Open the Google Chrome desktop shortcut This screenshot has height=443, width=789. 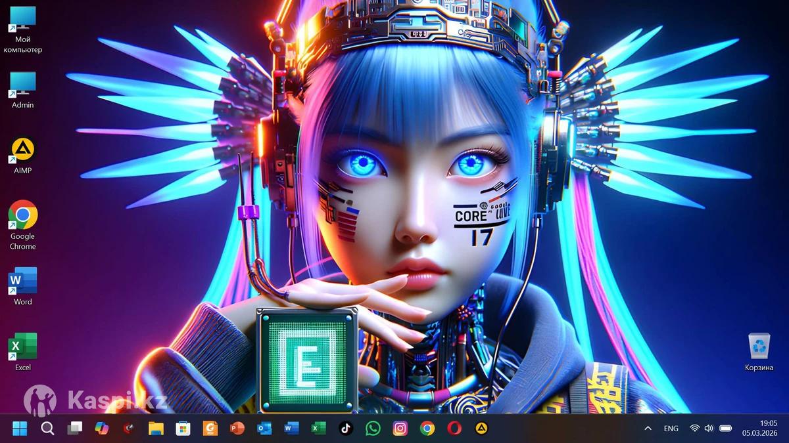click(x=22, y=216)
